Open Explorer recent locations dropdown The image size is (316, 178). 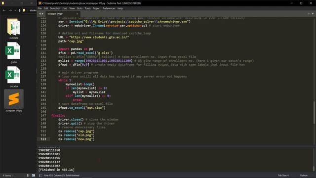click(15, 10)
